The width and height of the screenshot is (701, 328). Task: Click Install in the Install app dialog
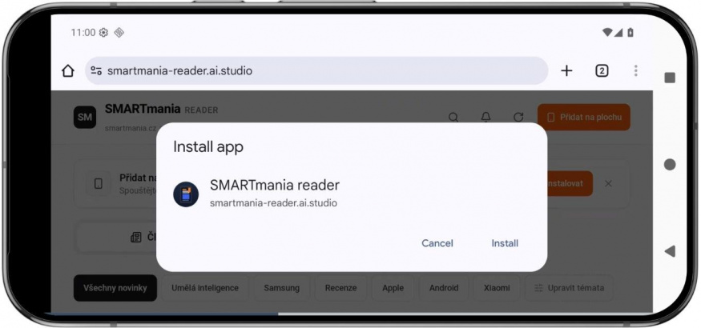tap(505, 243)
